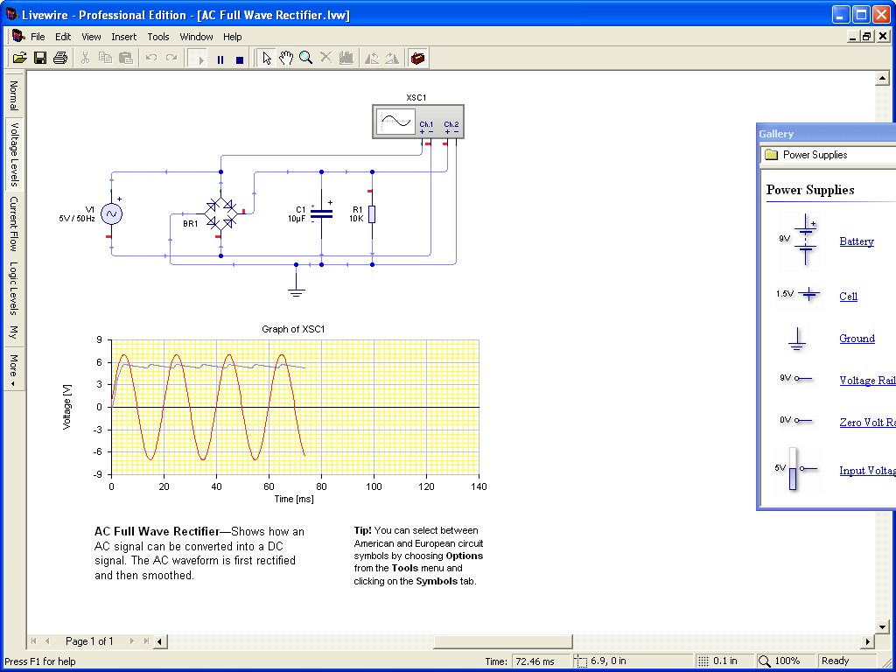Click the horizontal scrollbar thumb

pyautogui.click(x=502, y=641)
